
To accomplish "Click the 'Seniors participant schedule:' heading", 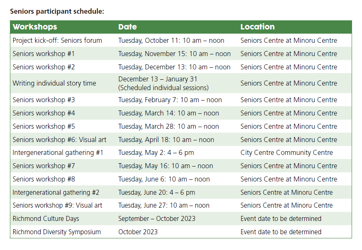I will click(57, 12).
